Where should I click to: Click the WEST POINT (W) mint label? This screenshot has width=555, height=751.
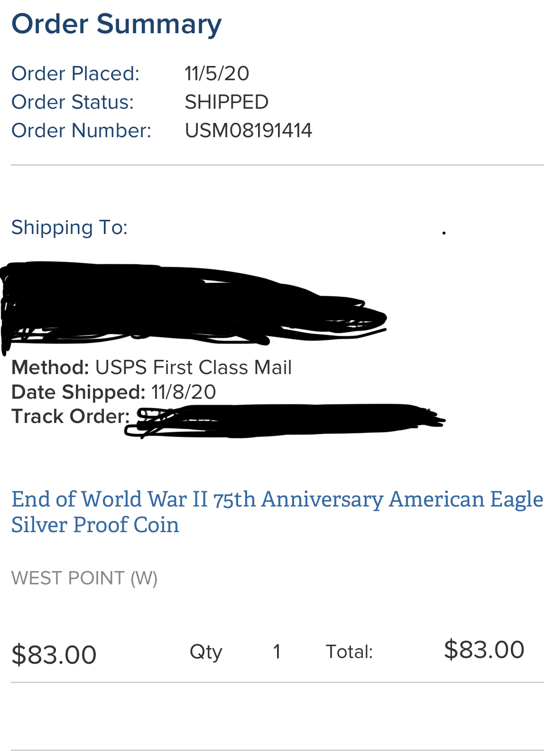[x=84, y=578]
